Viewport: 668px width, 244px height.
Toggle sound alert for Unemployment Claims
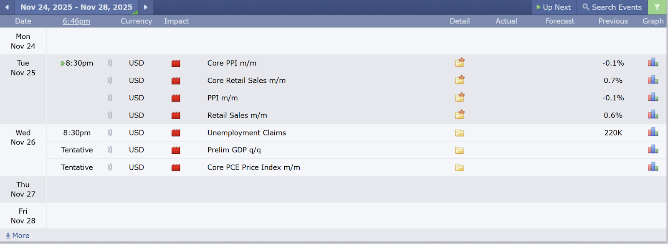[110, 133]
